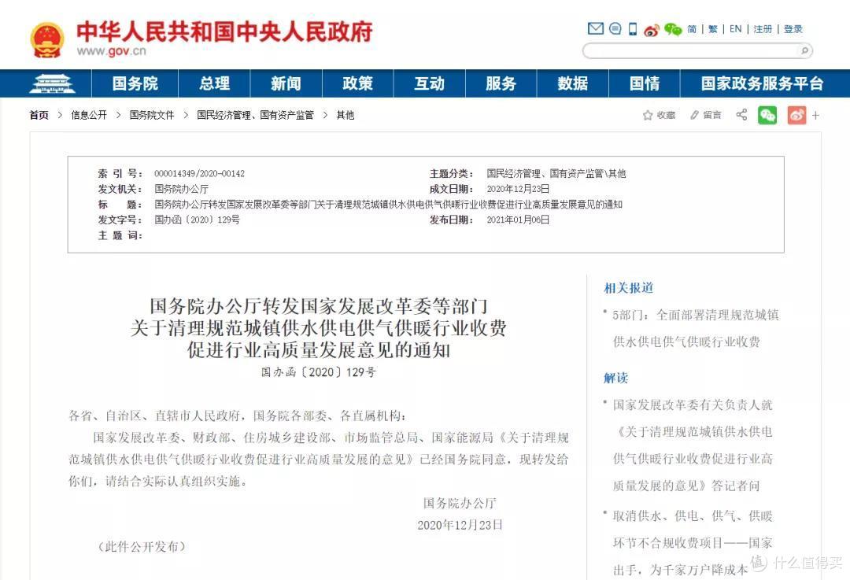Click the （此件公开发布） note
This screenshot has width=850, height=580.
tap(142, 546)
